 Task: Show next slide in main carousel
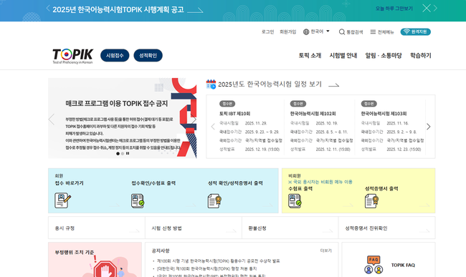point(193,120)
